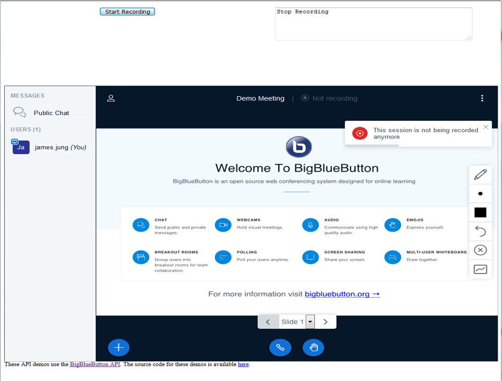Screen dimensions: 502x381
Task: Click the blue plus actions button
Action: [x=119, y=348]
